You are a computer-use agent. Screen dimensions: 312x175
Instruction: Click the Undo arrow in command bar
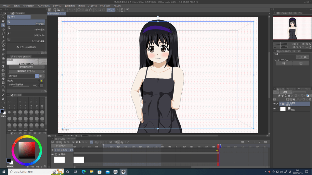click(70, 10)
